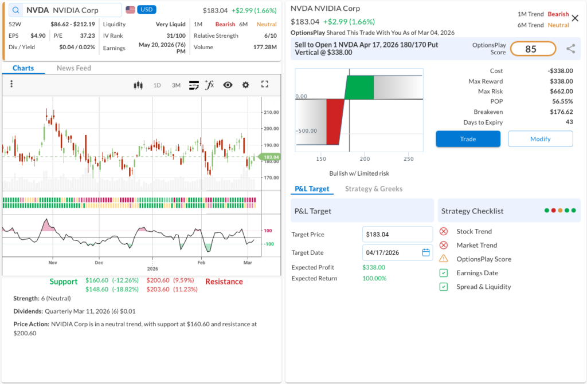Viewport: 587px width, 384px height.
Task: Open chart settings gear icon
Action: click(246, 85)
